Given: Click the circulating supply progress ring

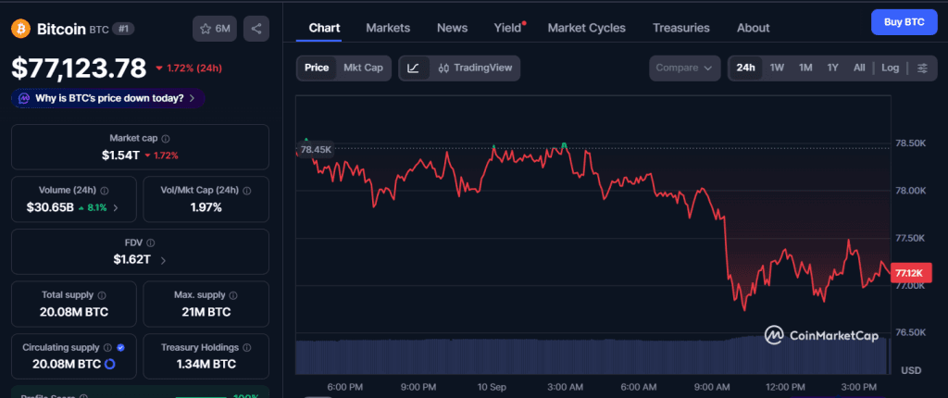Looking at the screenshot, I should tap(110, 364).
